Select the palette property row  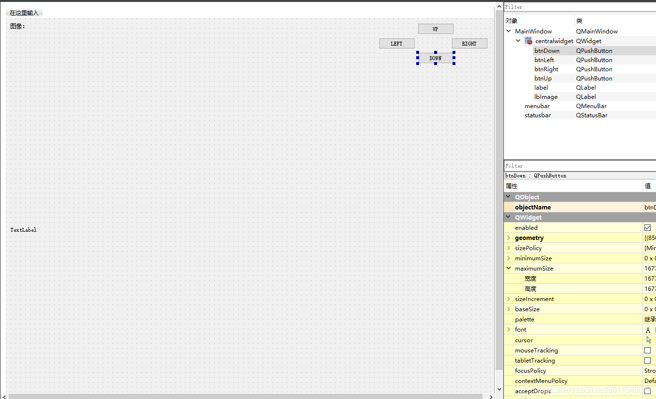point(580,319)
